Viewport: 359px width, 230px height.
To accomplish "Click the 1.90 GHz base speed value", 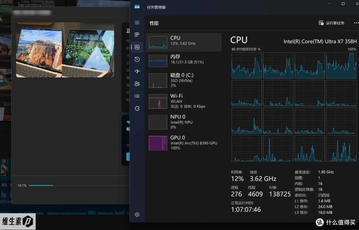I will [326, 172].
